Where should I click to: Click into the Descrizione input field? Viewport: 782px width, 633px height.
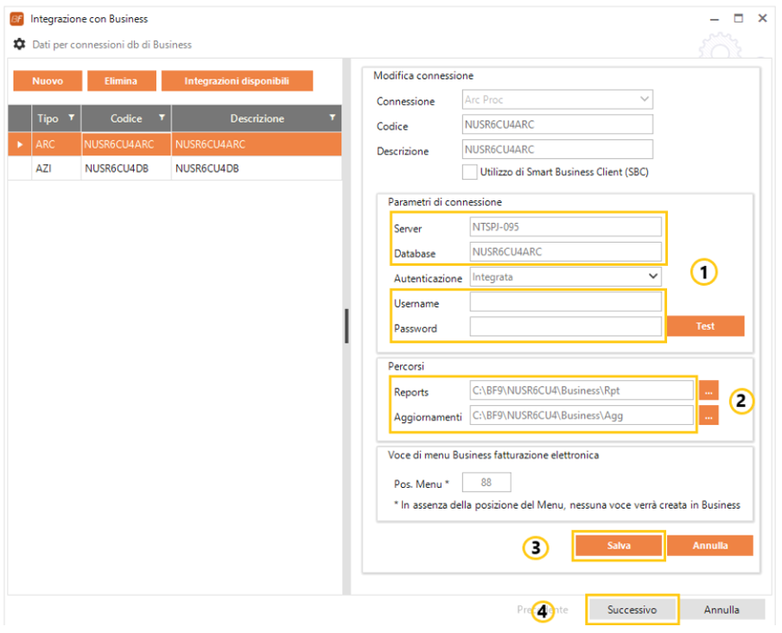point(557,149)
